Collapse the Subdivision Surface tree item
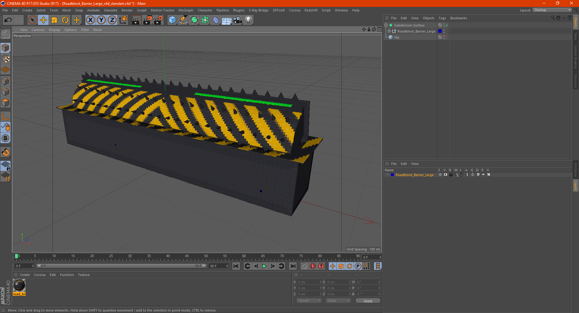Image resolution: width=579 pixels, height=313 pixels. (386, 25)
